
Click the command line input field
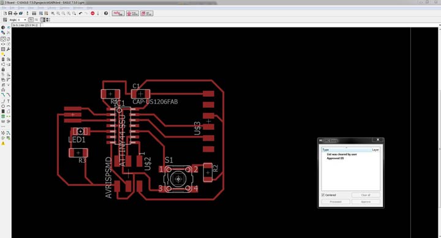(239, 25)
